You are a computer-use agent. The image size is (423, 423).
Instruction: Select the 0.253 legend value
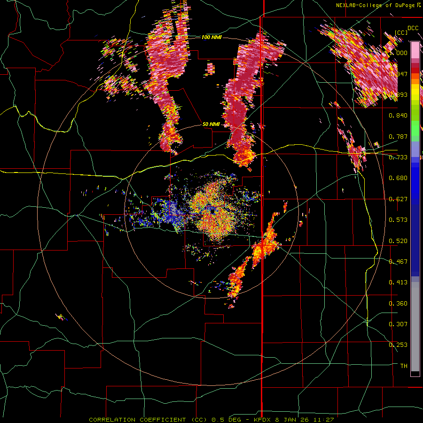[398, 345]
